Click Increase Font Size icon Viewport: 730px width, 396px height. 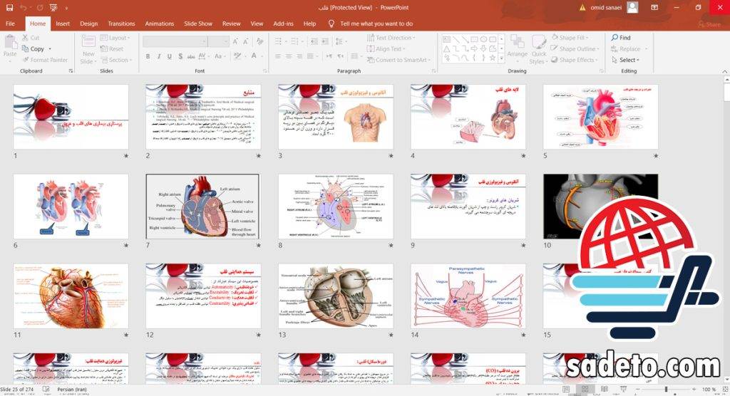pos(235,41)
